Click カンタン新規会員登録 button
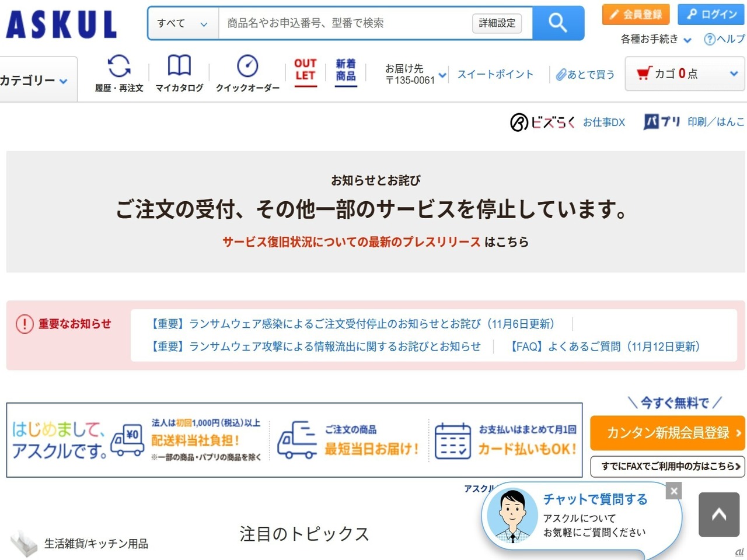747x560 pixels. [668, 433]
